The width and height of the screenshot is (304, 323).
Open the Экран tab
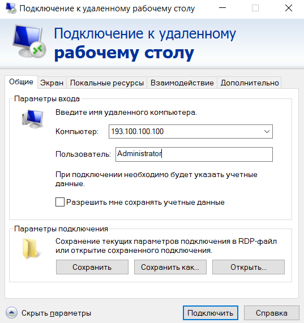[52, 83]
